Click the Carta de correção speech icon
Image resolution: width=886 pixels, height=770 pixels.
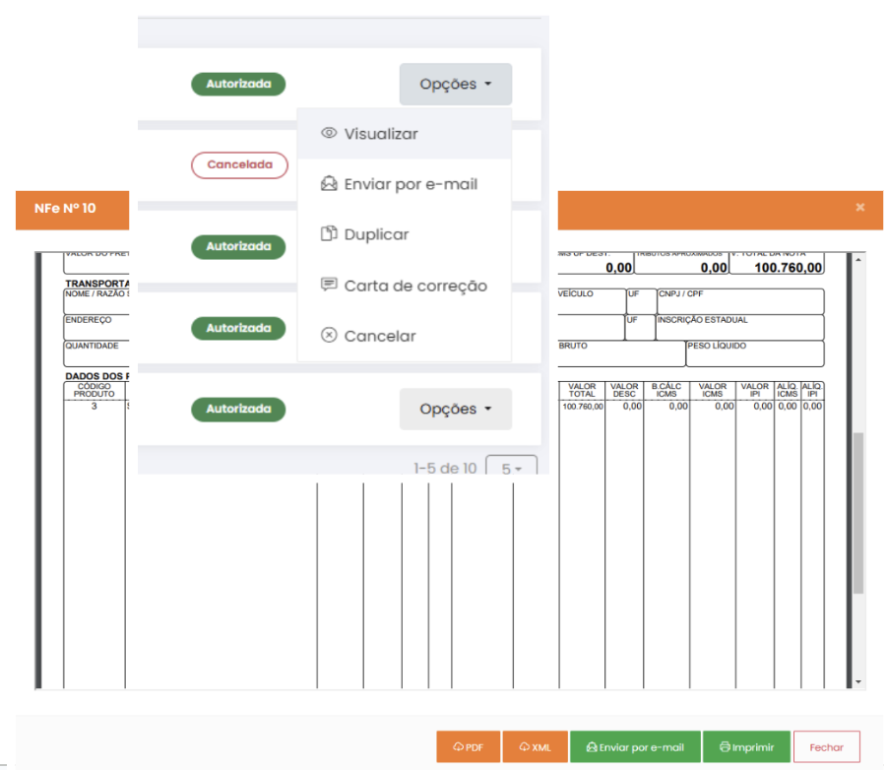pyautogui.click(x=329, y=285)
